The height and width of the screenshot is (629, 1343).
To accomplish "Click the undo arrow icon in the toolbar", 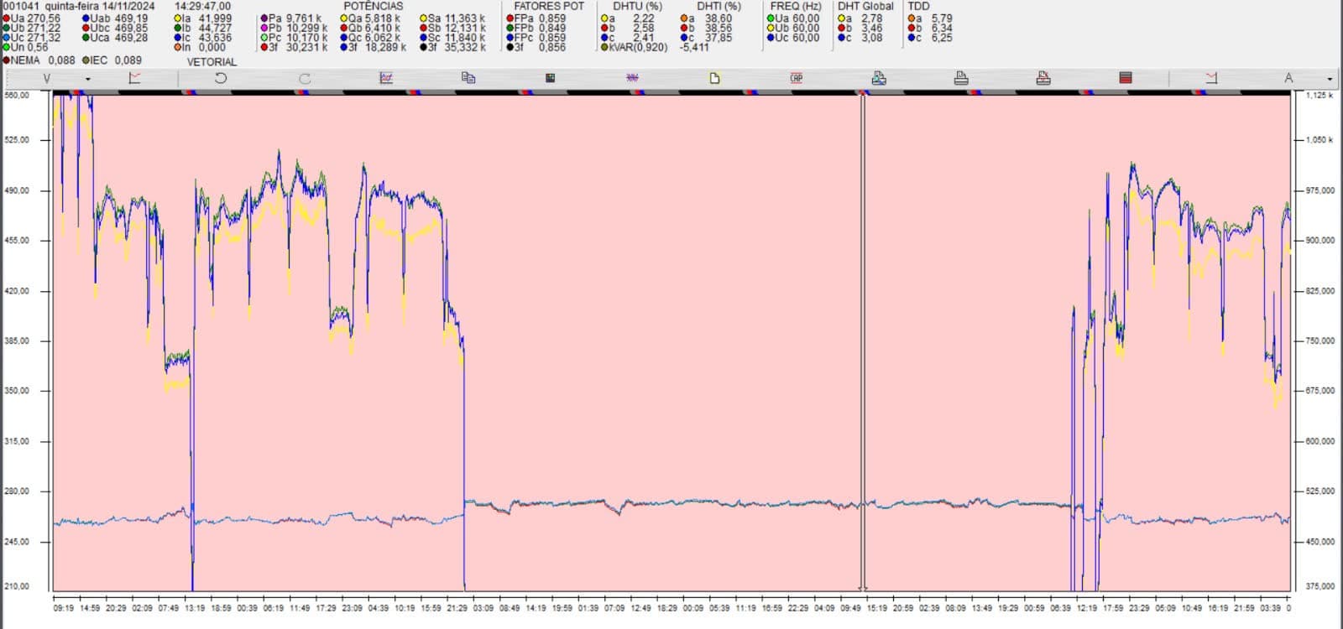I will (221, 78).
